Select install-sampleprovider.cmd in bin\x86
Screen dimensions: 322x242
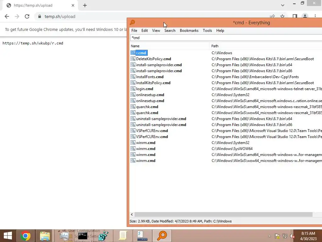coord(159,71)
